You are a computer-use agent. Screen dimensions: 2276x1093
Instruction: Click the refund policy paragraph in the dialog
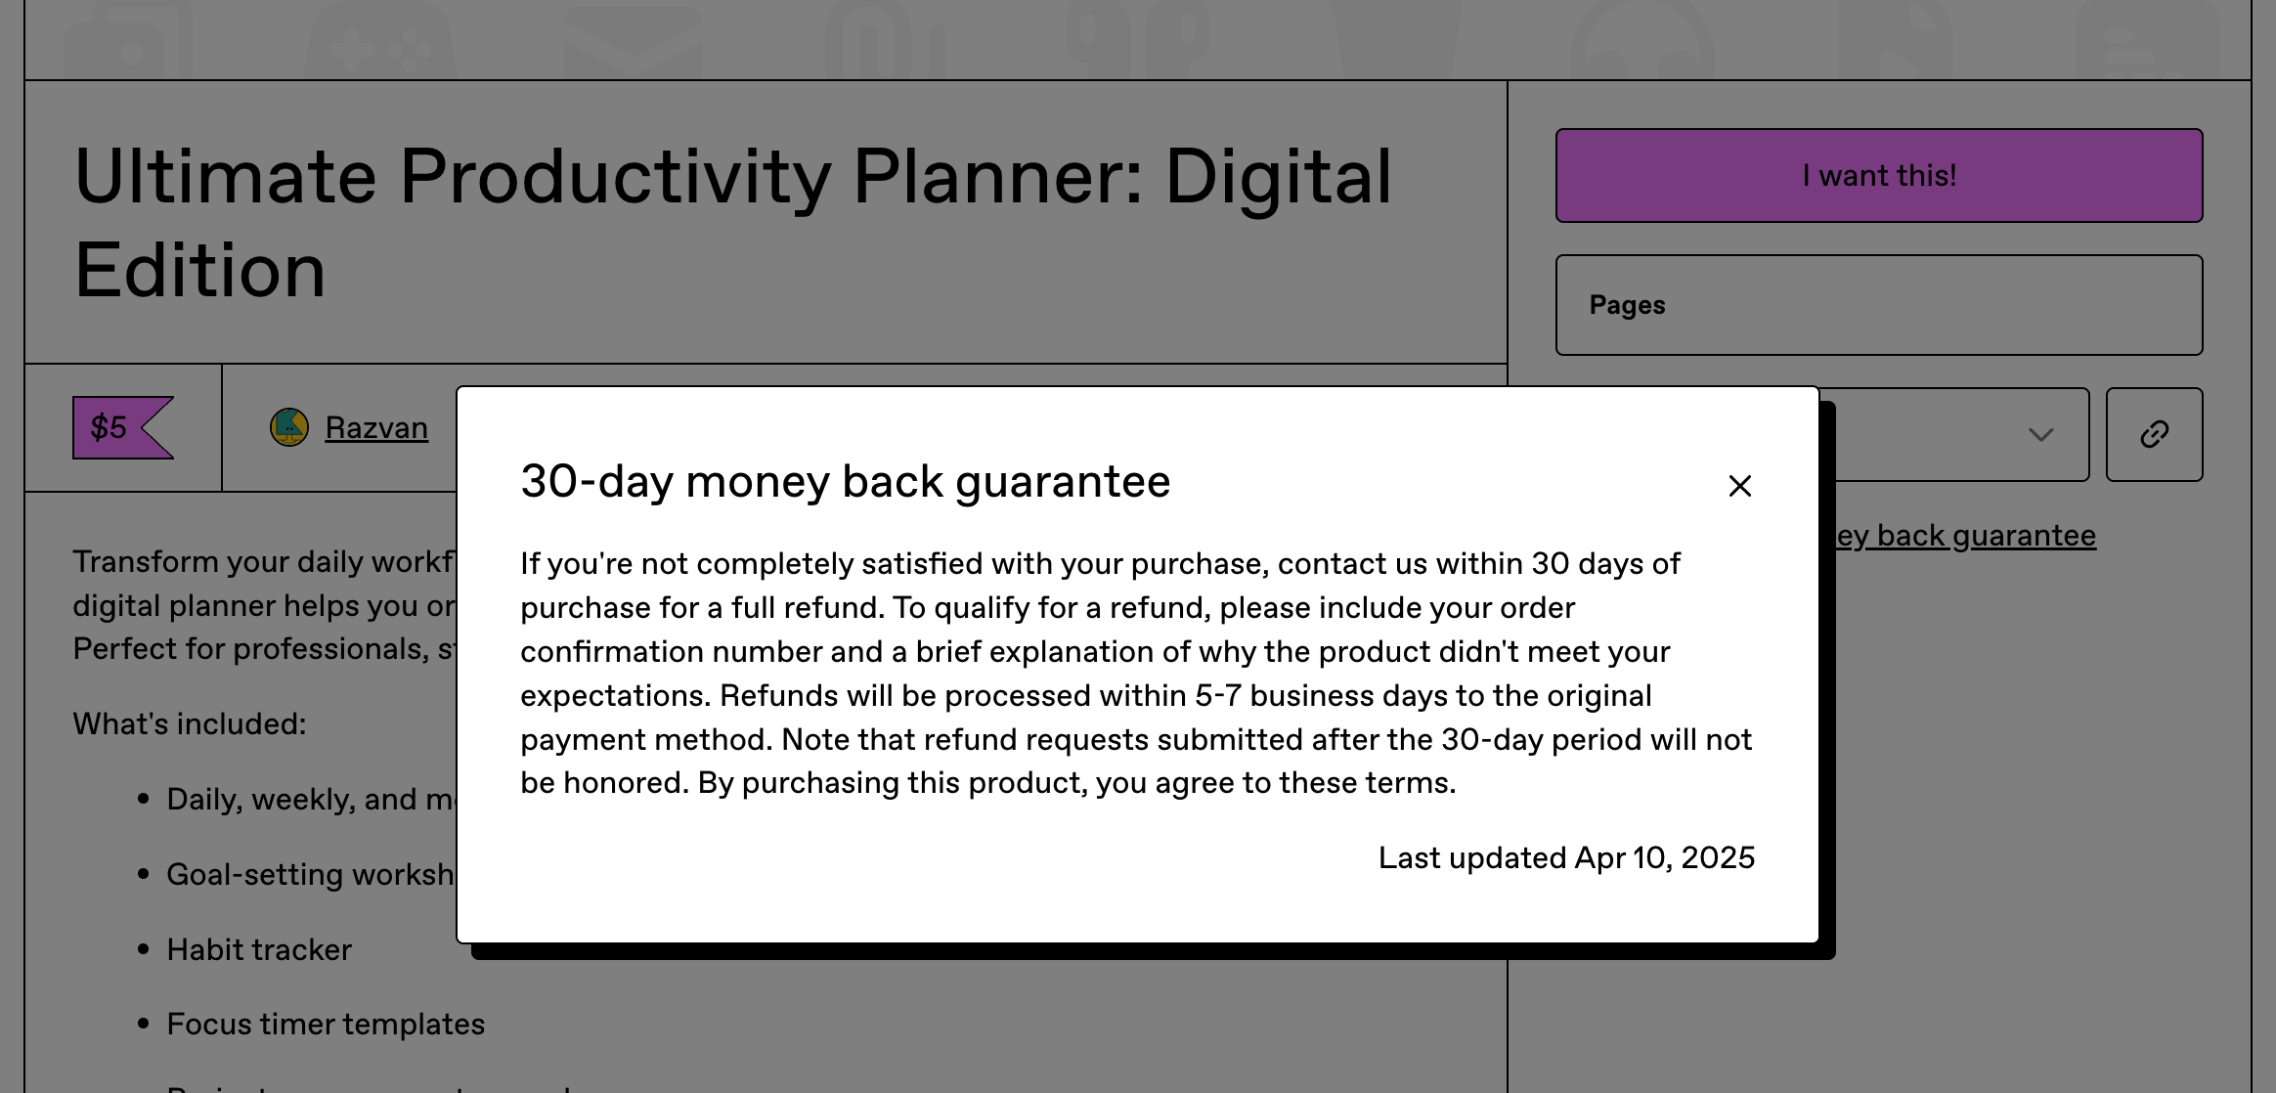click(x=1136, y=673)
